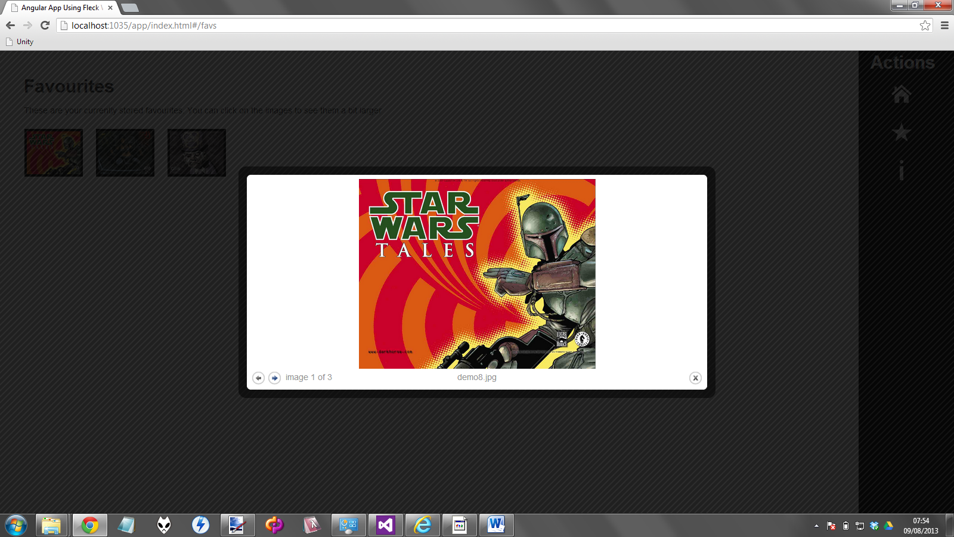
Task: Click the Home icon in Actions panel
Action: tap(902, 94)
